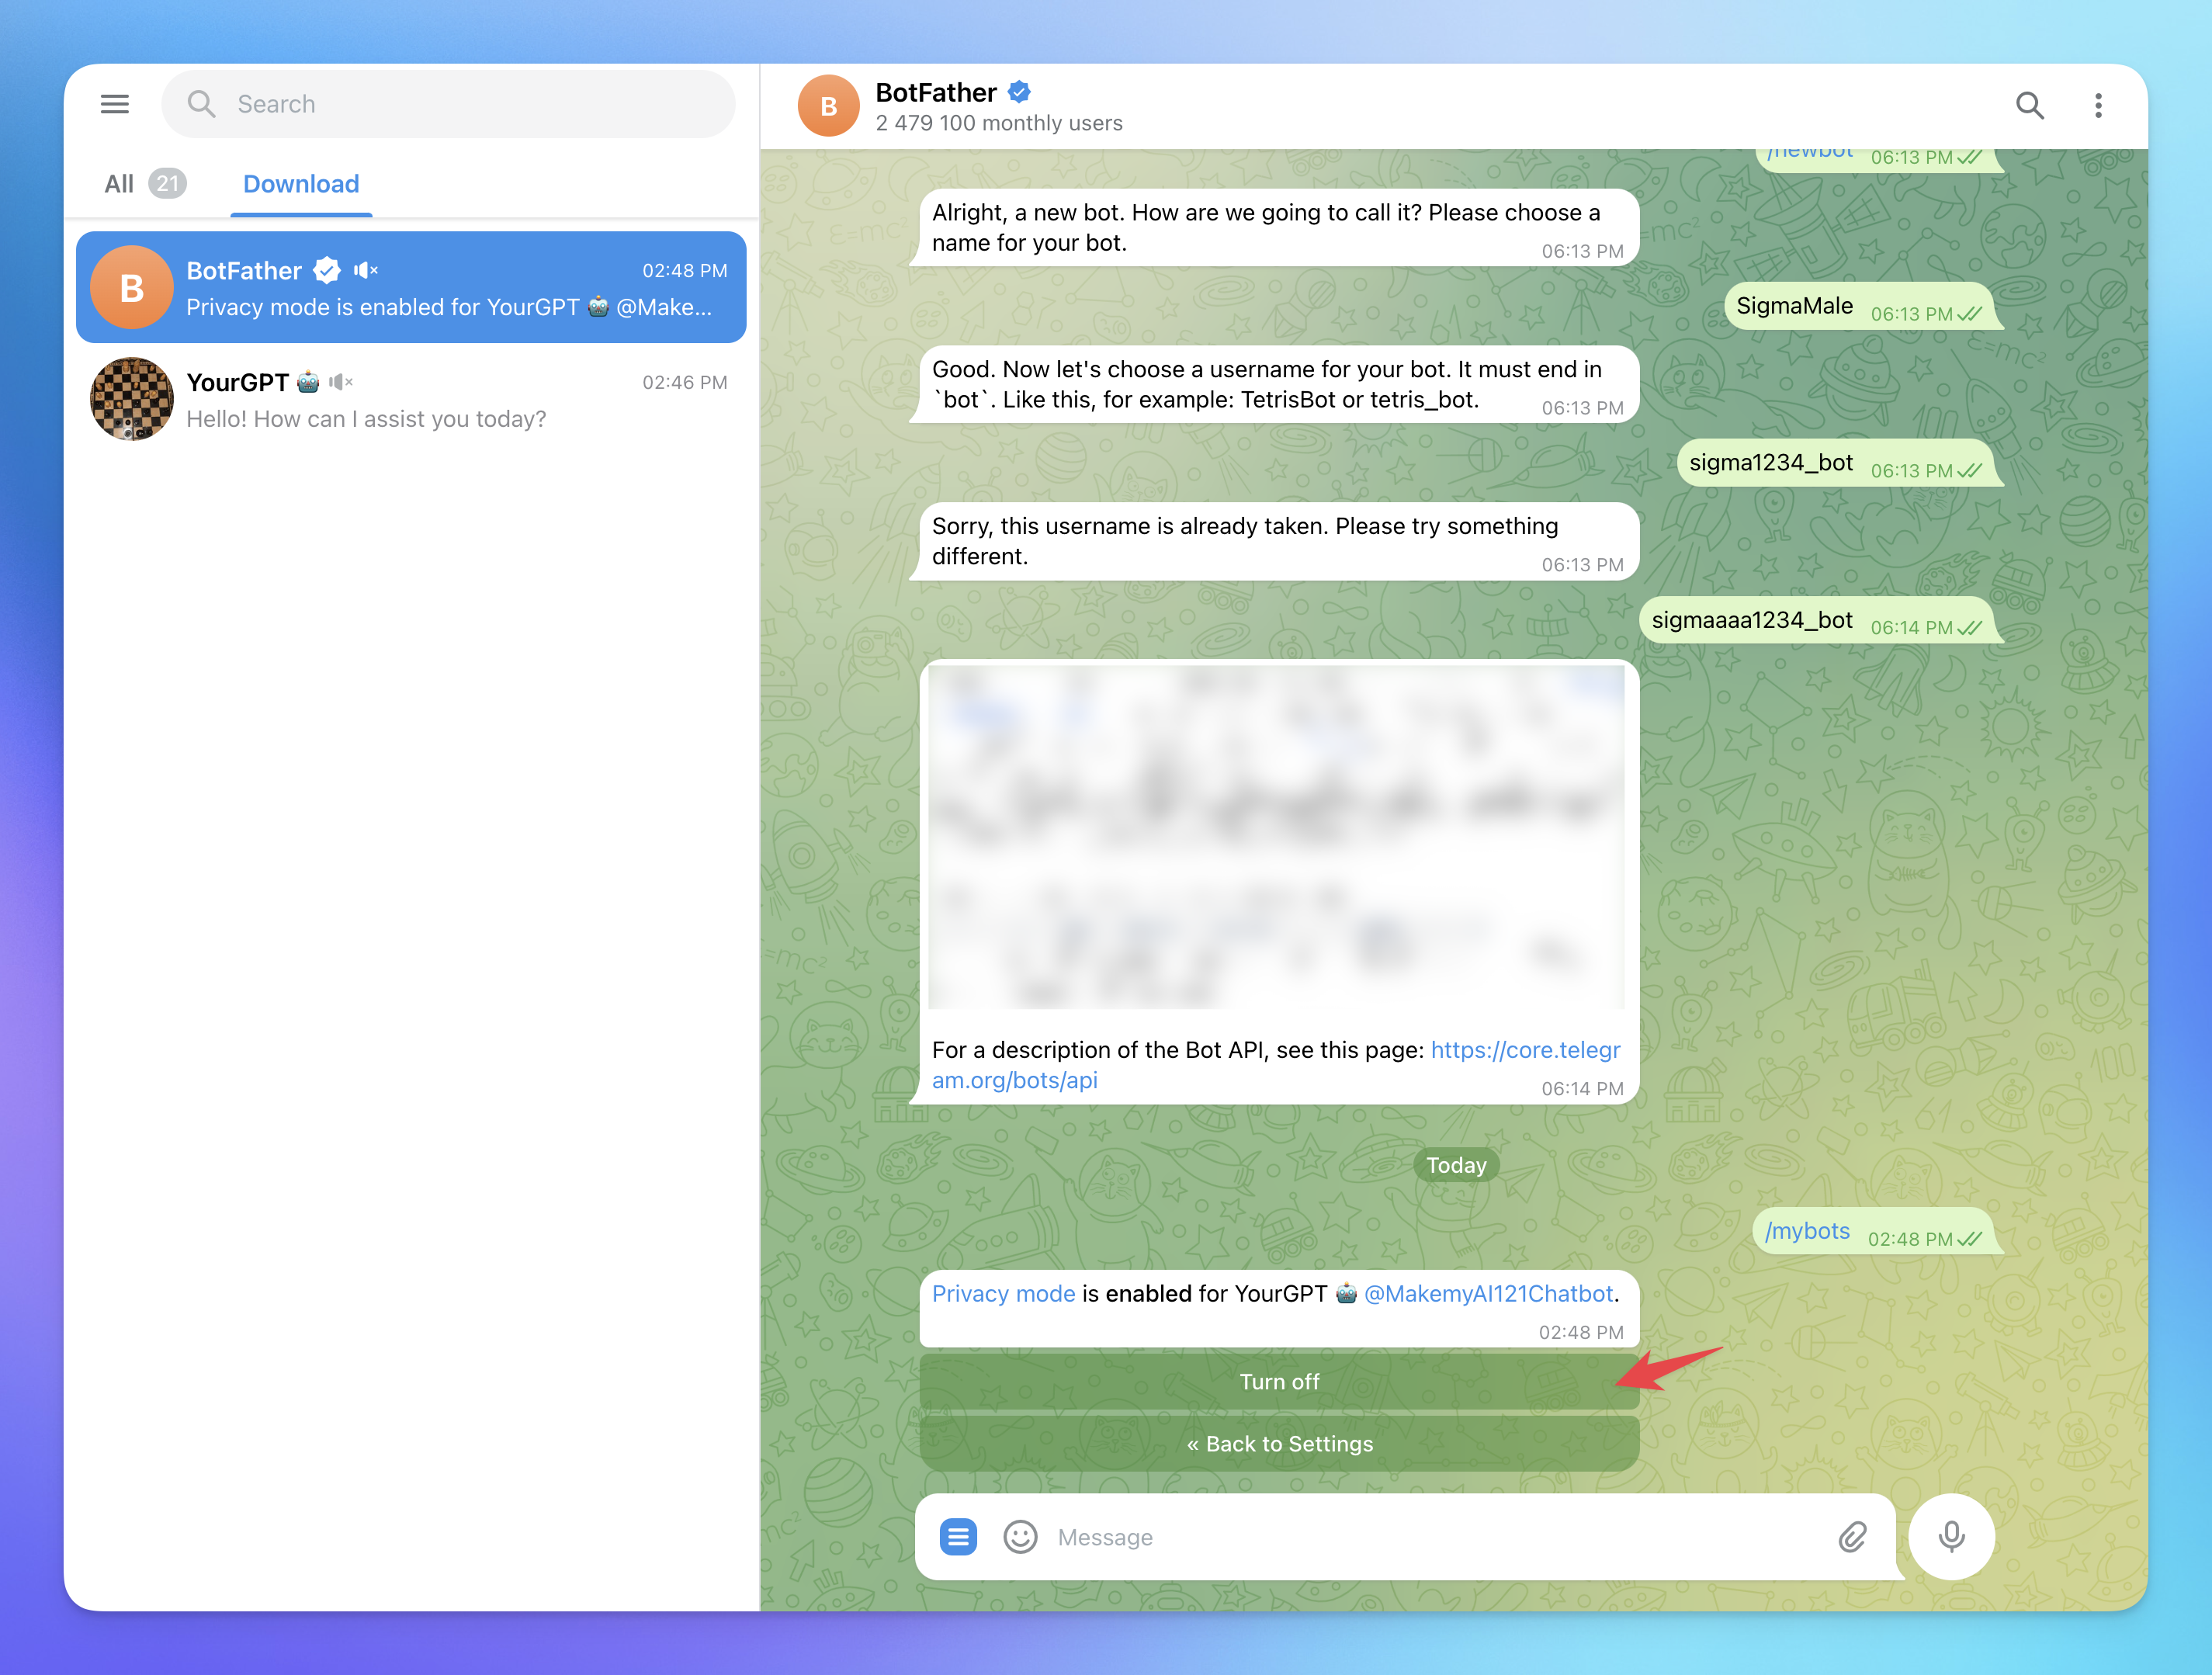The width and height of the screenshot is (2212, 1675).
Task: Click the voice message microphone icon
Action: (1950, 1535)
